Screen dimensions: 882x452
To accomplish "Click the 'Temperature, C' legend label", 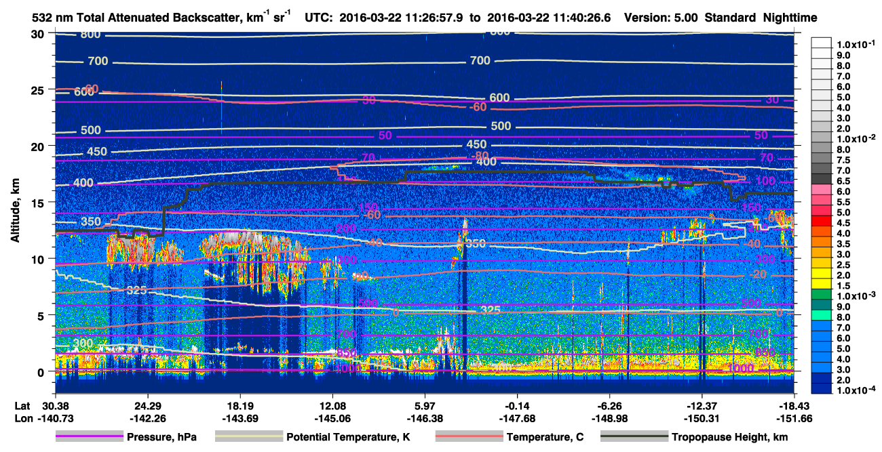I will point(546,437).
